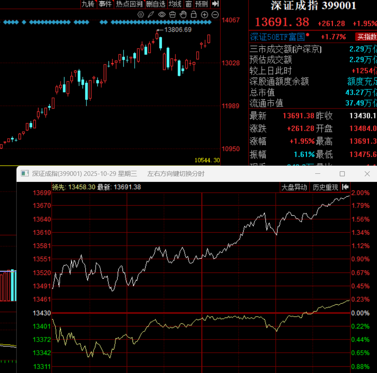377x373 pixels.
Task: Open chart settings gear icon
Action: click(x=141, y=15)
